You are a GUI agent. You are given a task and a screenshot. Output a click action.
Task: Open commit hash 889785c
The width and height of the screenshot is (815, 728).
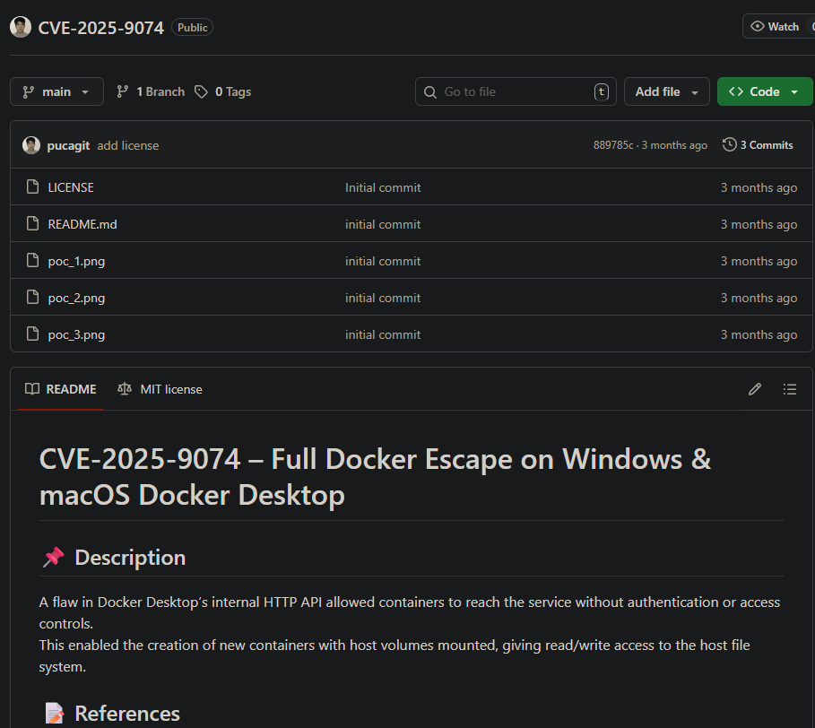click(613, 145)
